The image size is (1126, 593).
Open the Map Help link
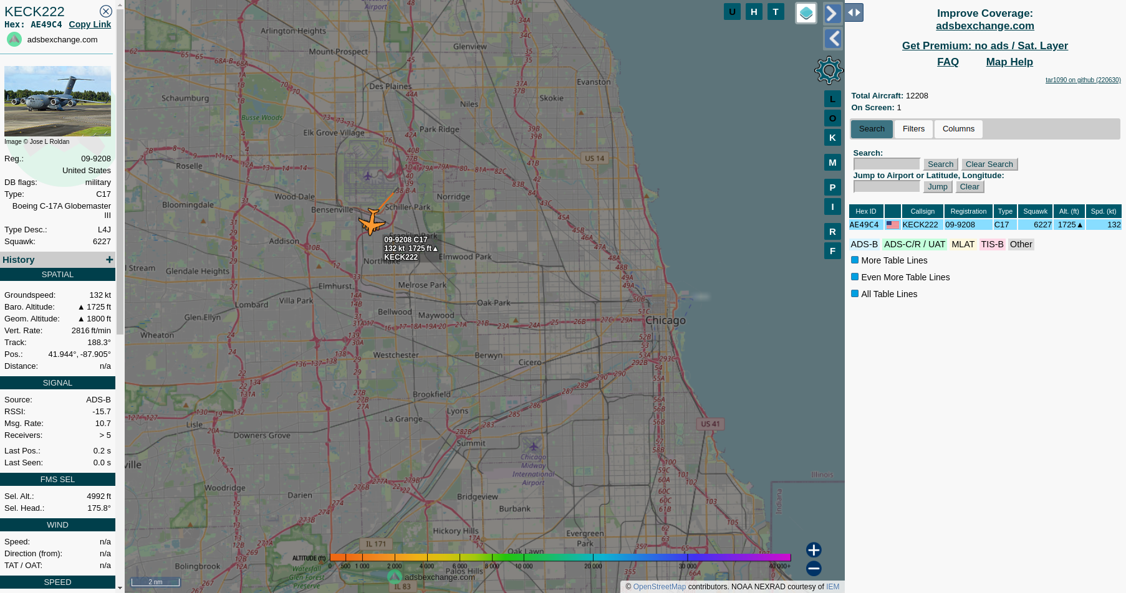[1009, 62]
